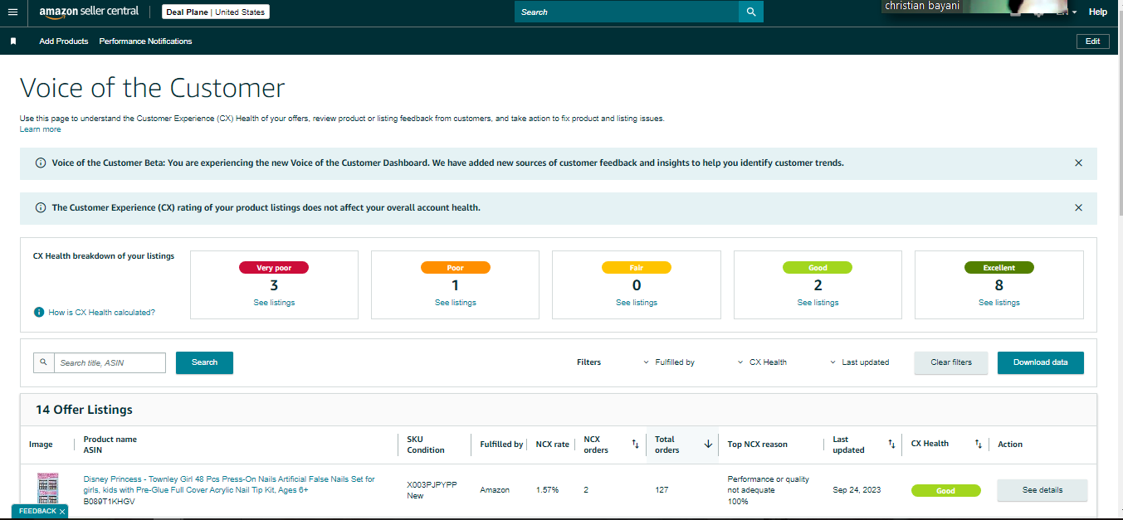Open Performance Notifications from favorites bar
Image resolution: width=1123 pixels, height=520 pixels.
(145, 41)
